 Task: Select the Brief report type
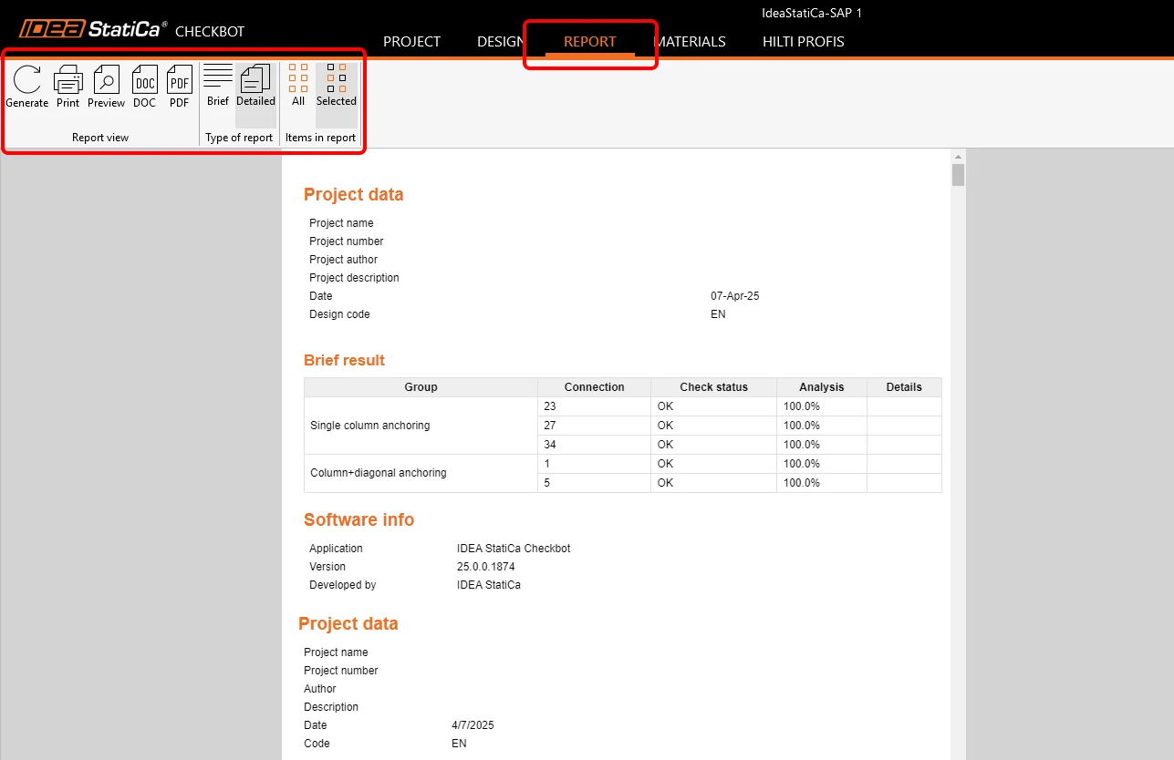pos(218,86)
